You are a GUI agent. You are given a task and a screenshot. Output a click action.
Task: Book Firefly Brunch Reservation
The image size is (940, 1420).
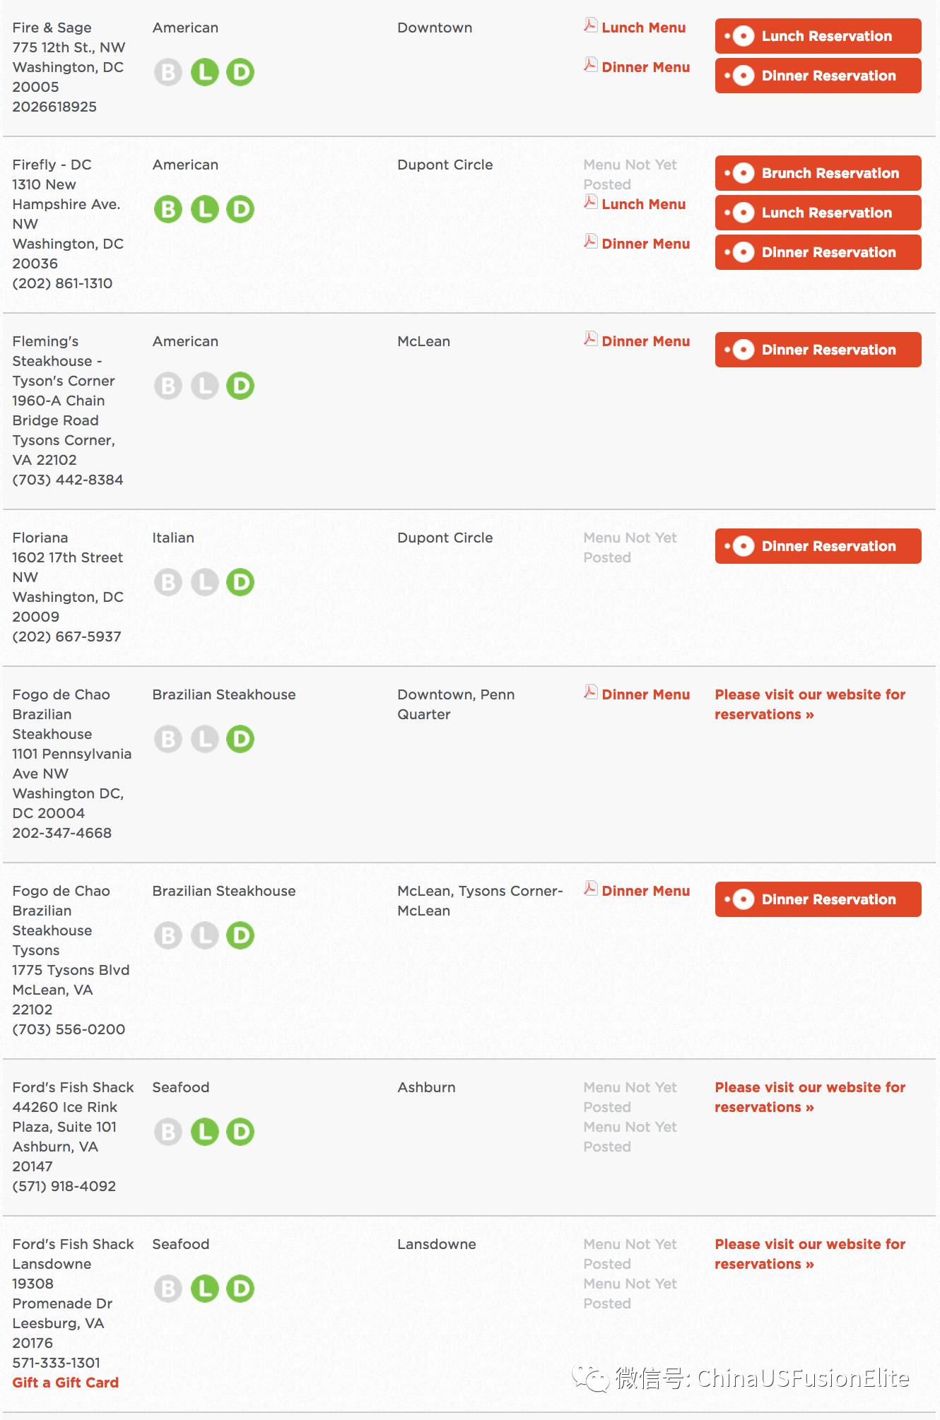[x=818, y=173]
